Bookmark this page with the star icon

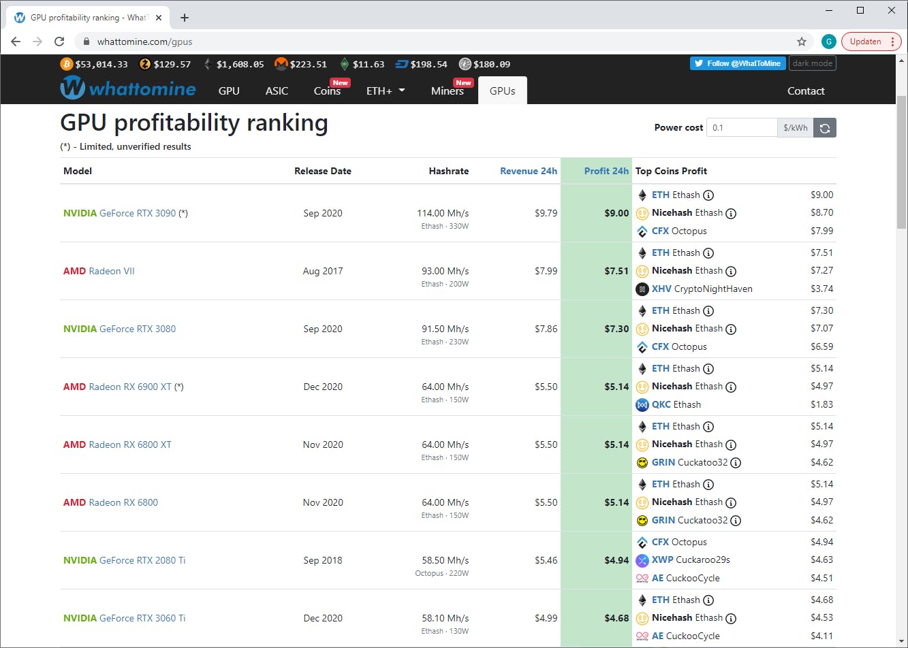tap(802, 42)
